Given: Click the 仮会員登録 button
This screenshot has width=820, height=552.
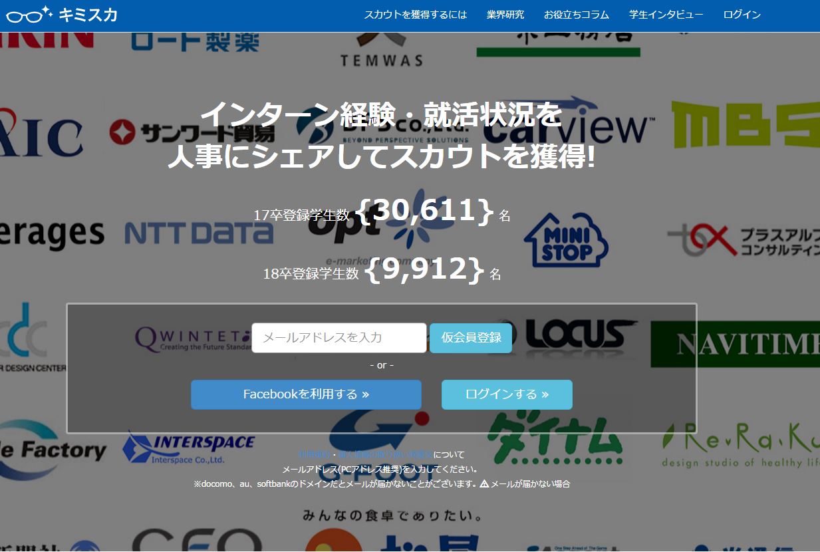Looking at the screenshot, I should tap(471, 338).
